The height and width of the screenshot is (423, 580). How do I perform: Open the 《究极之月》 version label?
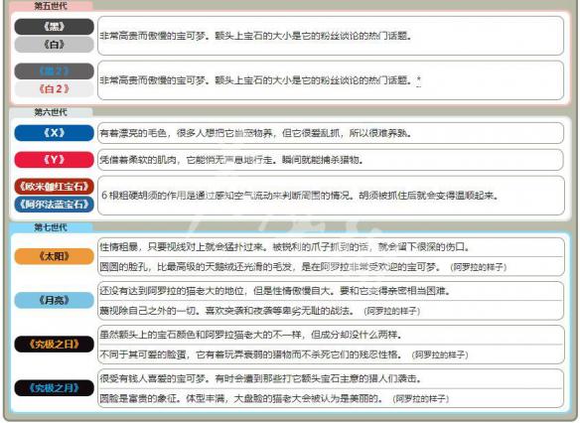click(54, 388)
